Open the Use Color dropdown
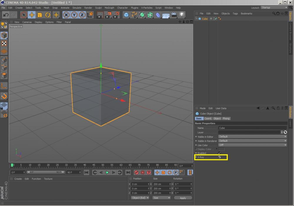The image size is (294, 206). [x=253, y=145]
